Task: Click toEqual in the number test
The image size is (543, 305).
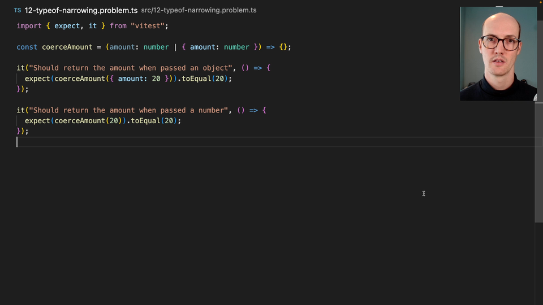Action: [145, 121]
